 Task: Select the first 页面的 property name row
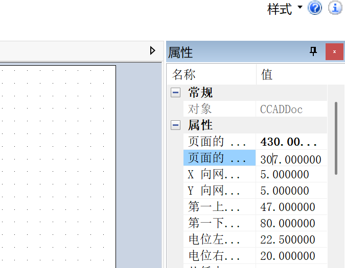pos(219,142)
